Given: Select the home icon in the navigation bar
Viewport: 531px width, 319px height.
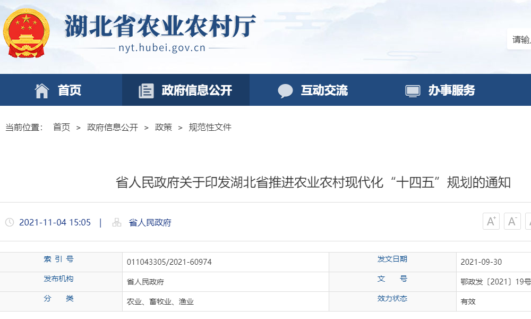Looking at the screenshot, I should (41, 90).
